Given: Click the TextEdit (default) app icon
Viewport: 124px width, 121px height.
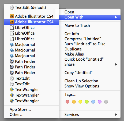Looking at the screenshot, I should pyautogui.click(x=12, y=8).
